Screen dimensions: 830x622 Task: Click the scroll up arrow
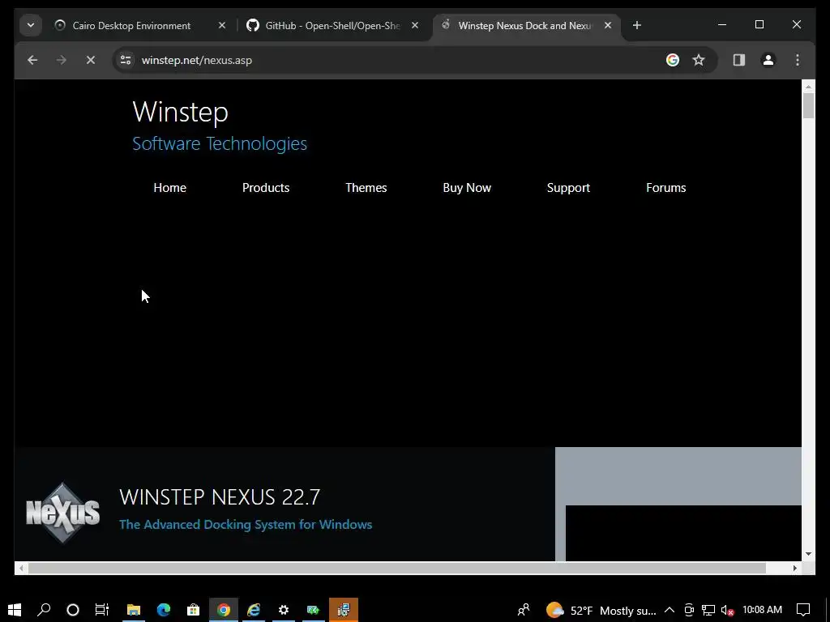click(808, 86)
